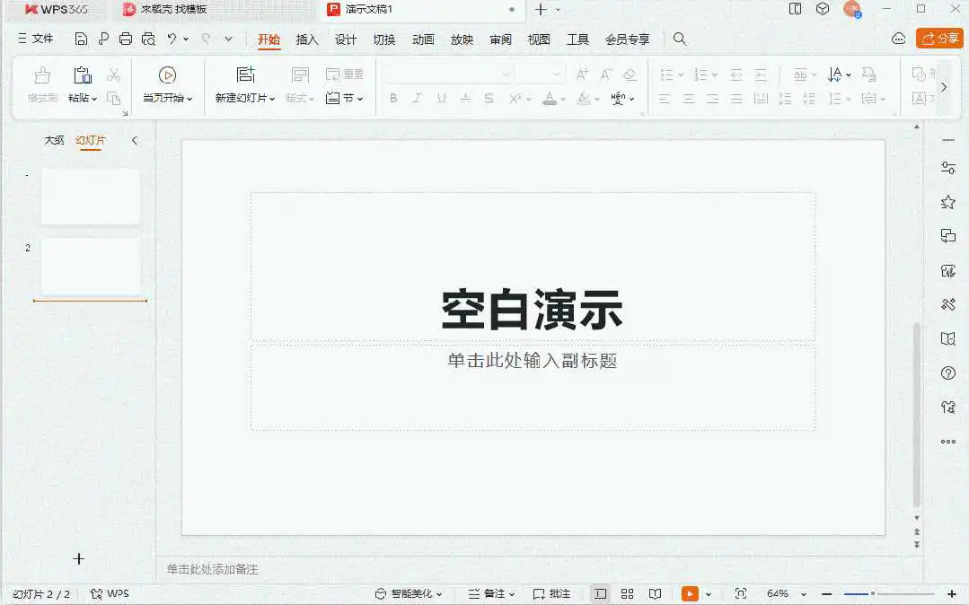The width and height of the screenshot is (969, 605).
Task: Toggle Bold formatting
Action: pos(393,98)
